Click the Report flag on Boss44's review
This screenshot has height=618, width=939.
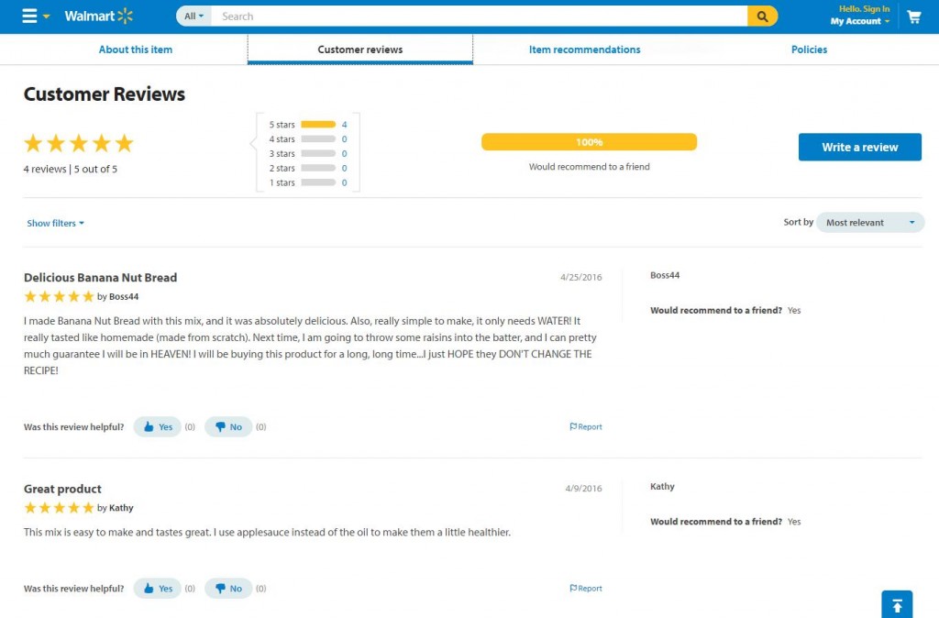586,426
